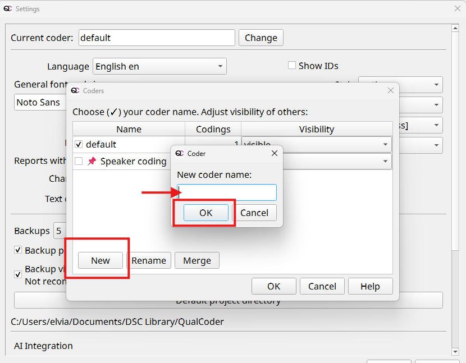466x363 pixels.
Task: Click the Merge coders button
Action: (197, 260)
